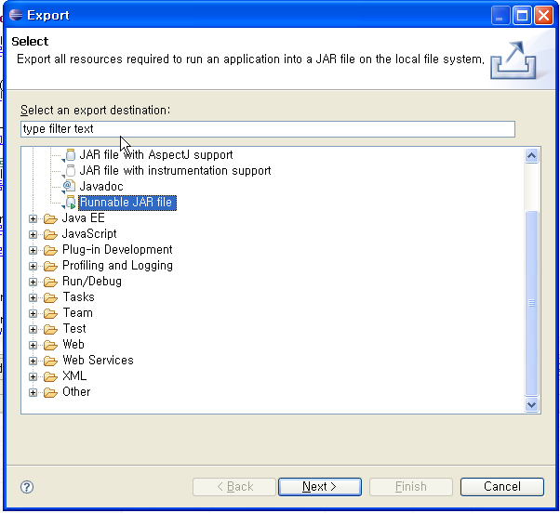Expand the JavaScript category

point(33,234)
